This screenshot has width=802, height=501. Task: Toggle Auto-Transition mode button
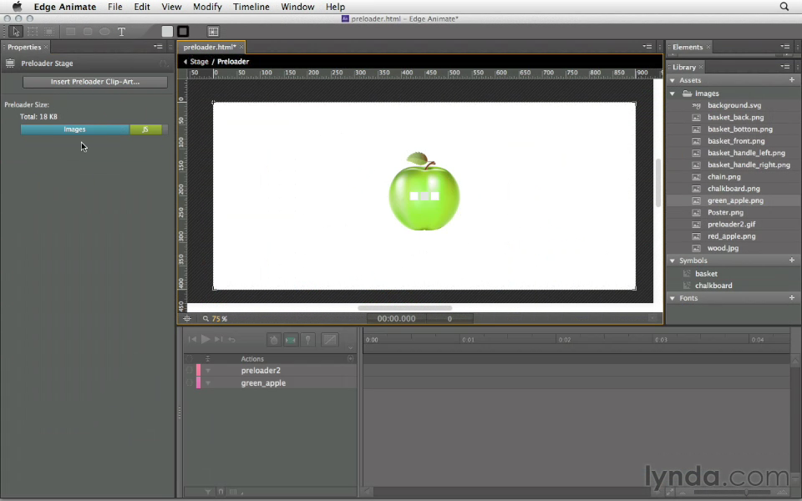291,340
